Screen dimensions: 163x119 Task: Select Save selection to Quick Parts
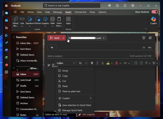pyautogui.click(x=75, y=105)
